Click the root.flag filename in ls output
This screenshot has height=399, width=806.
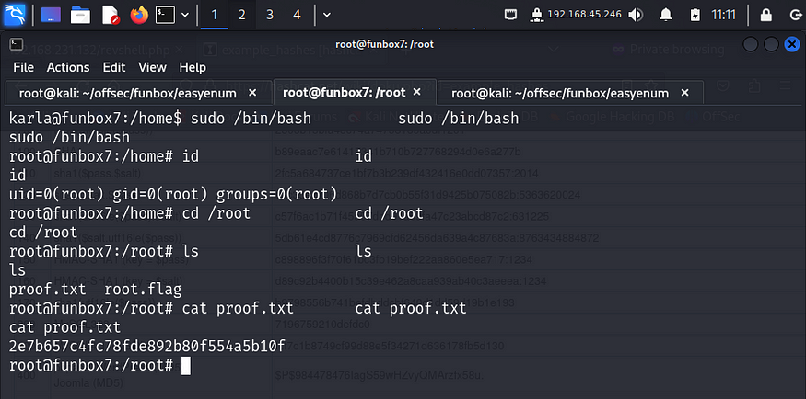[143, 291]
